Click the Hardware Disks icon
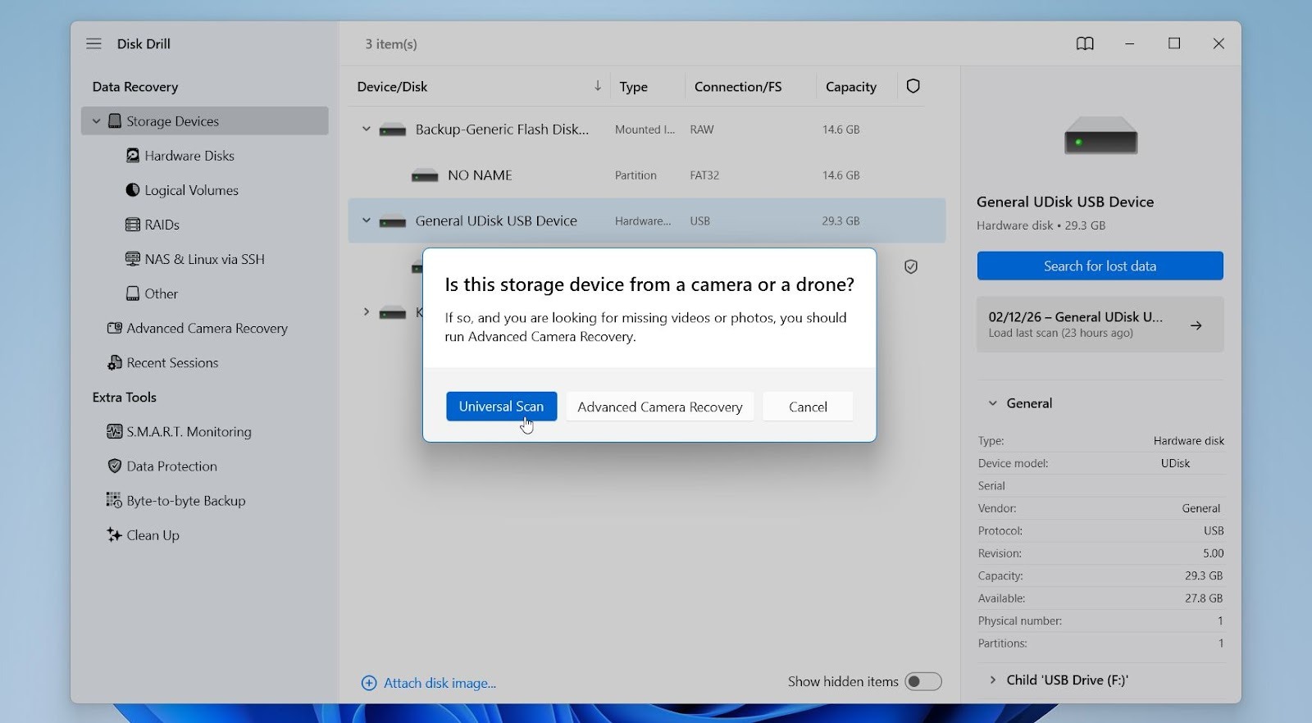Screen dimensions: 1312x723 coord(133,156)
